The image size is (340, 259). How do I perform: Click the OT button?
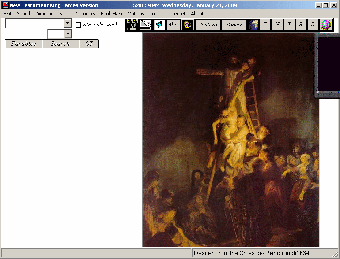coord(89,44)
